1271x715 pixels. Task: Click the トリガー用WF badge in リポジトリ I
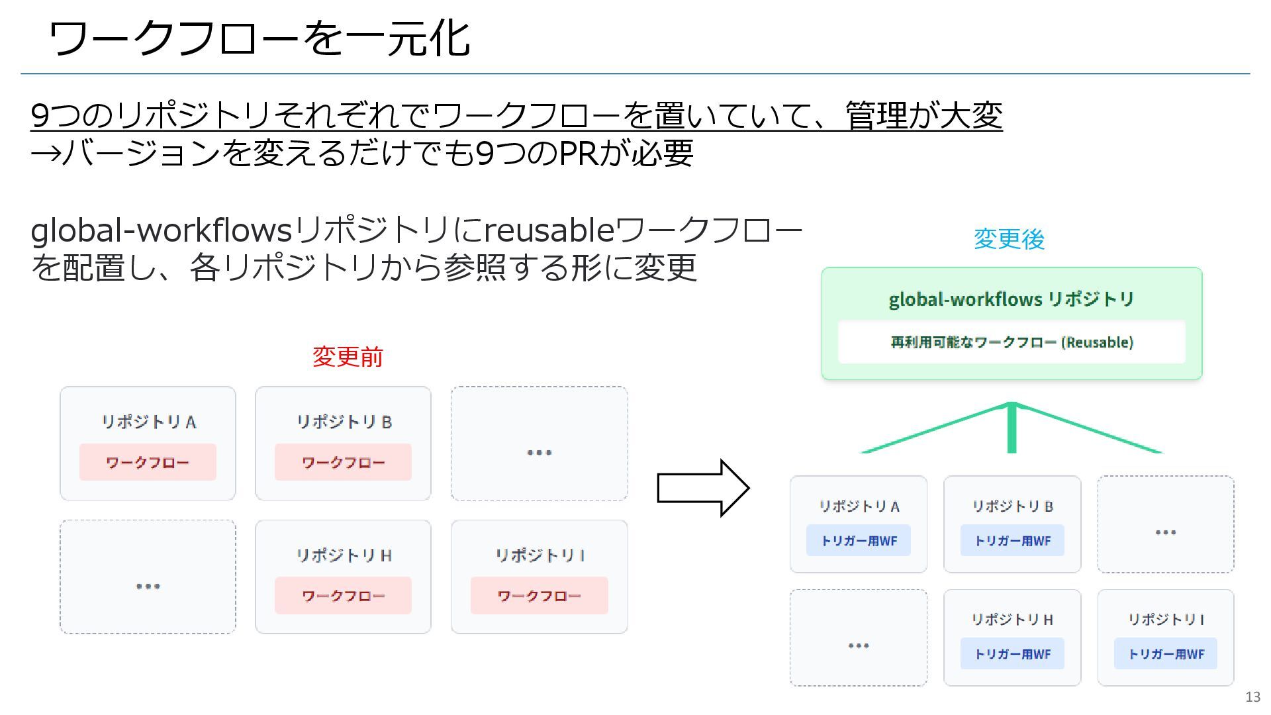pos(1166,653)
